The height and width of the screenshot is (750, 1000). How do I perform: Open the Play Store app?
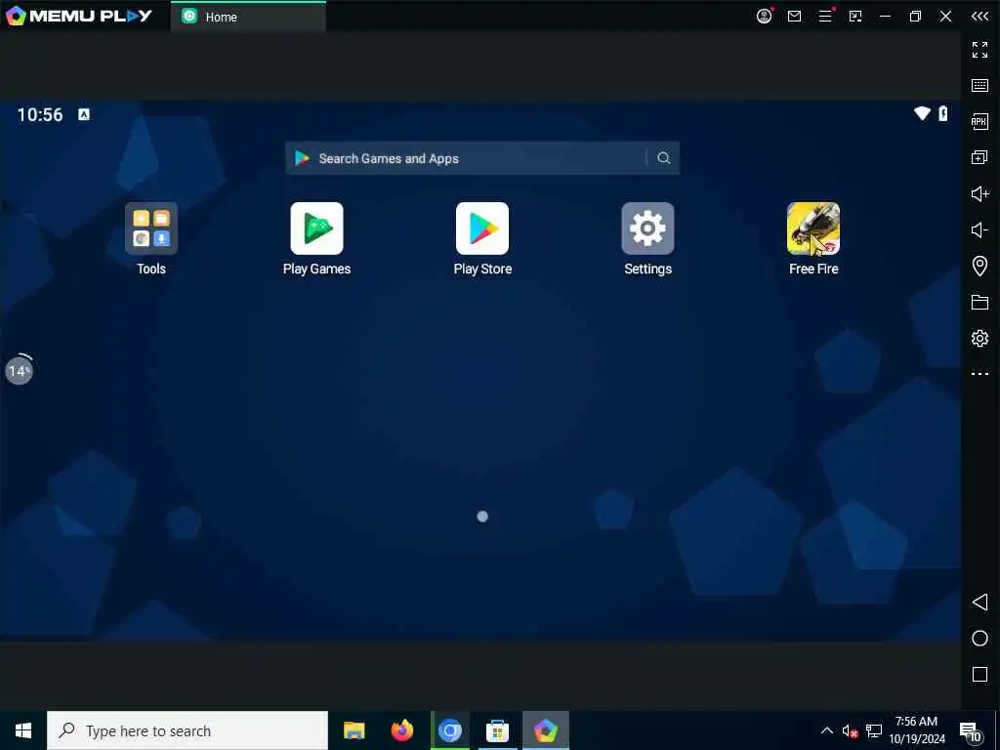[482, 229]
